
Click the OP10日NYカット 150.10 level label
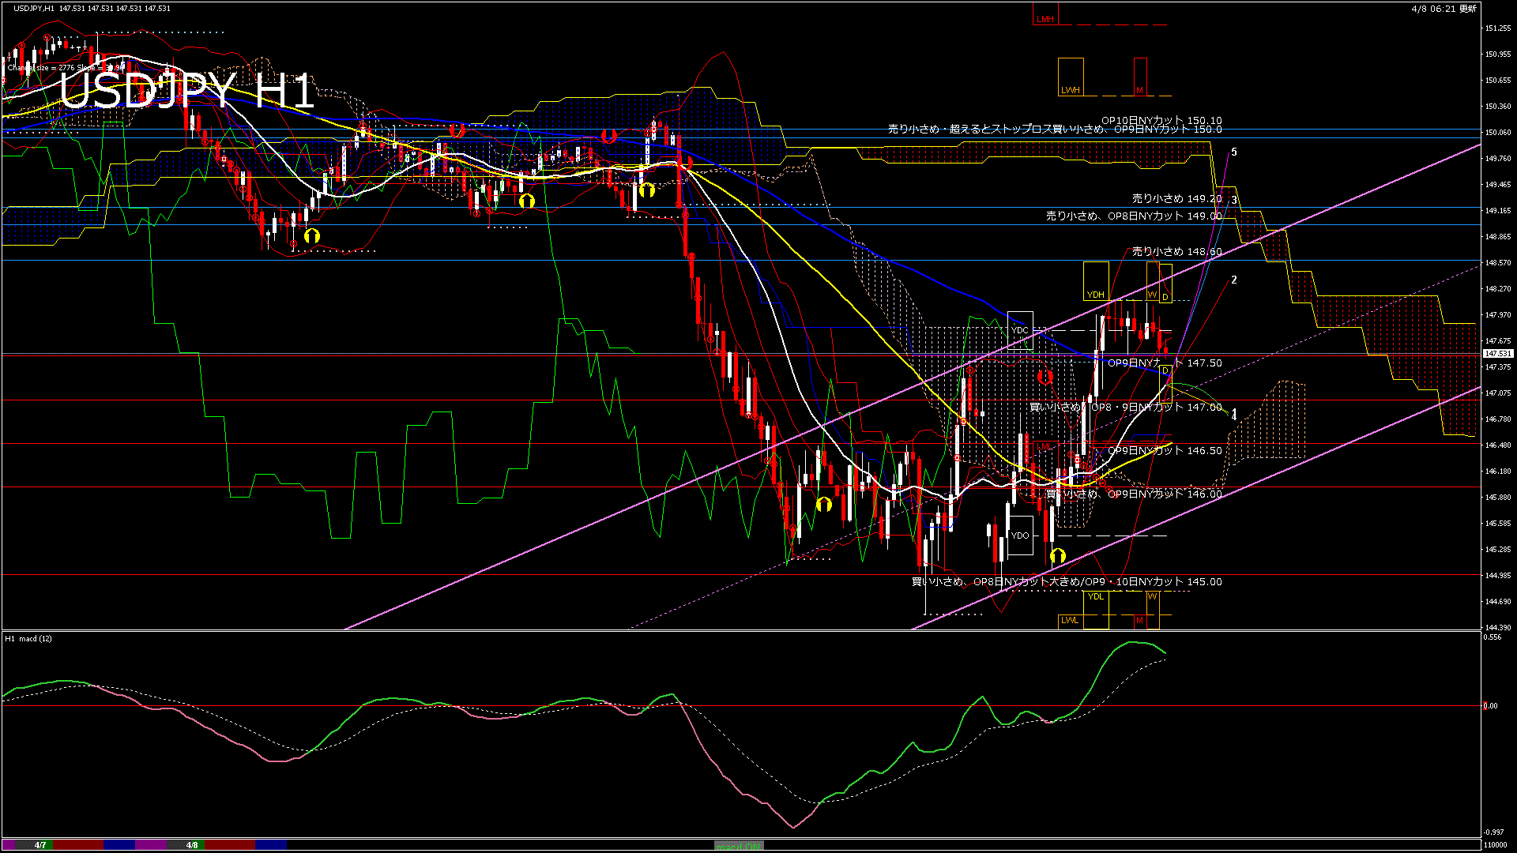coord(1161,121)
